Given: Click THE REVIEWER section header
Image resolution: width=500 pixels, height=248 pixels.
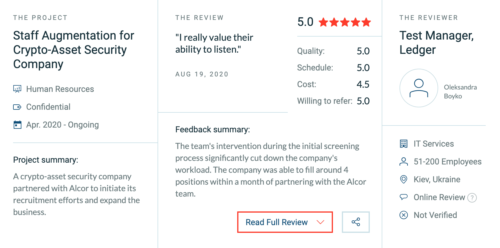Looking at the screenshot, I should point(428,17).
